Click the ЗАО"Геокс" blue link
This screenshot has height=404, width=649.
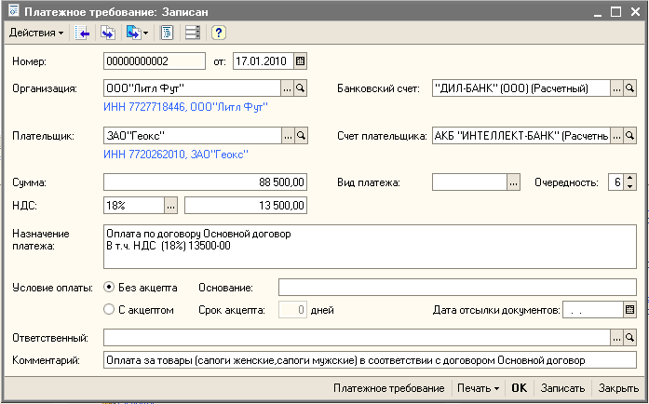click(221, 154)
